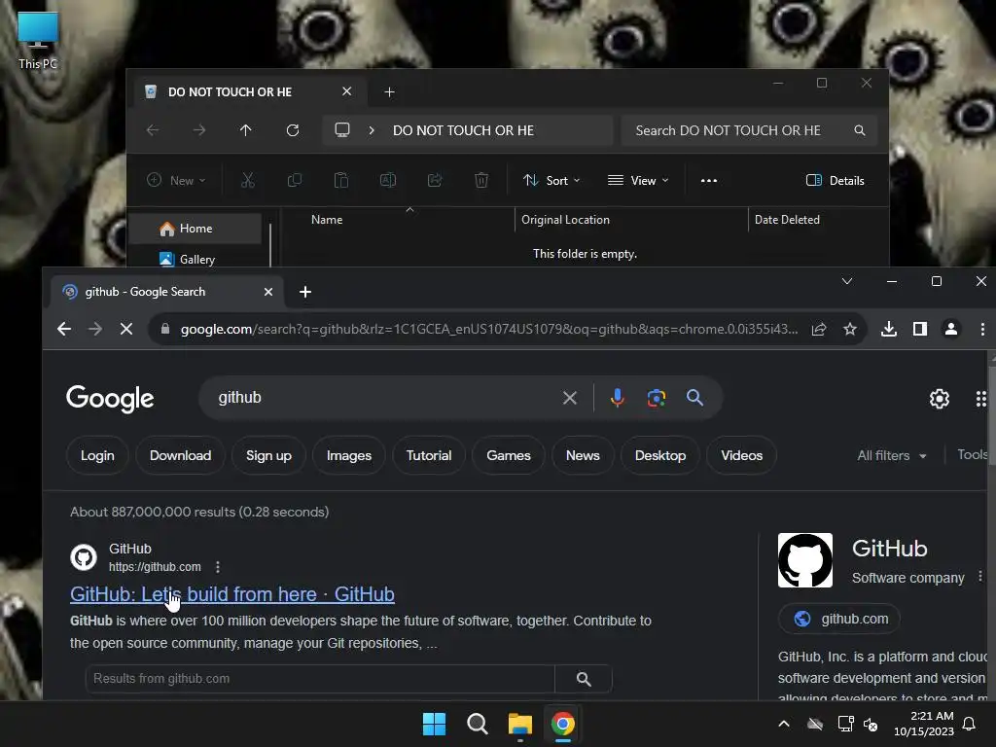Open a new Chrome tab
The height and width of the screenshot is (747, 996).
(x=305, y=292)
